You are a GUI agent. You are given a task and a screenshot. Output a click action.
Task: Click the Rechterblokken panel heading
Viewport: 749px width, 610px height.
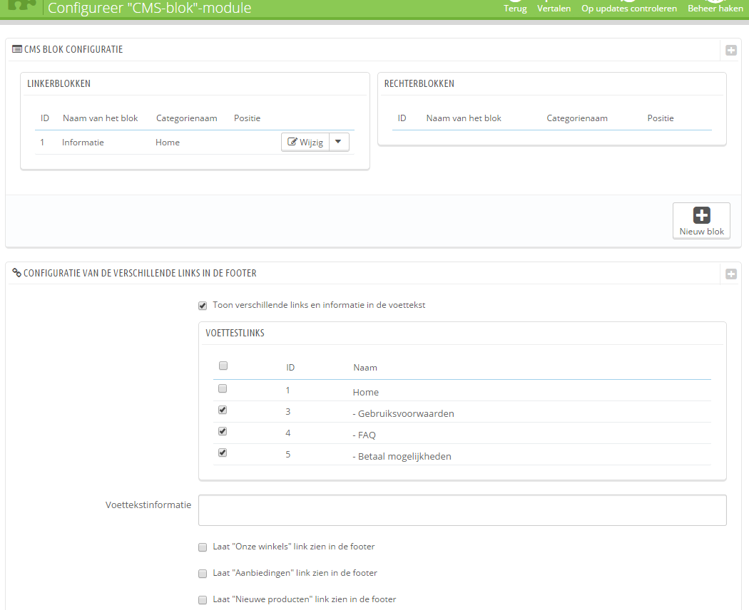(x=419, y=83)
